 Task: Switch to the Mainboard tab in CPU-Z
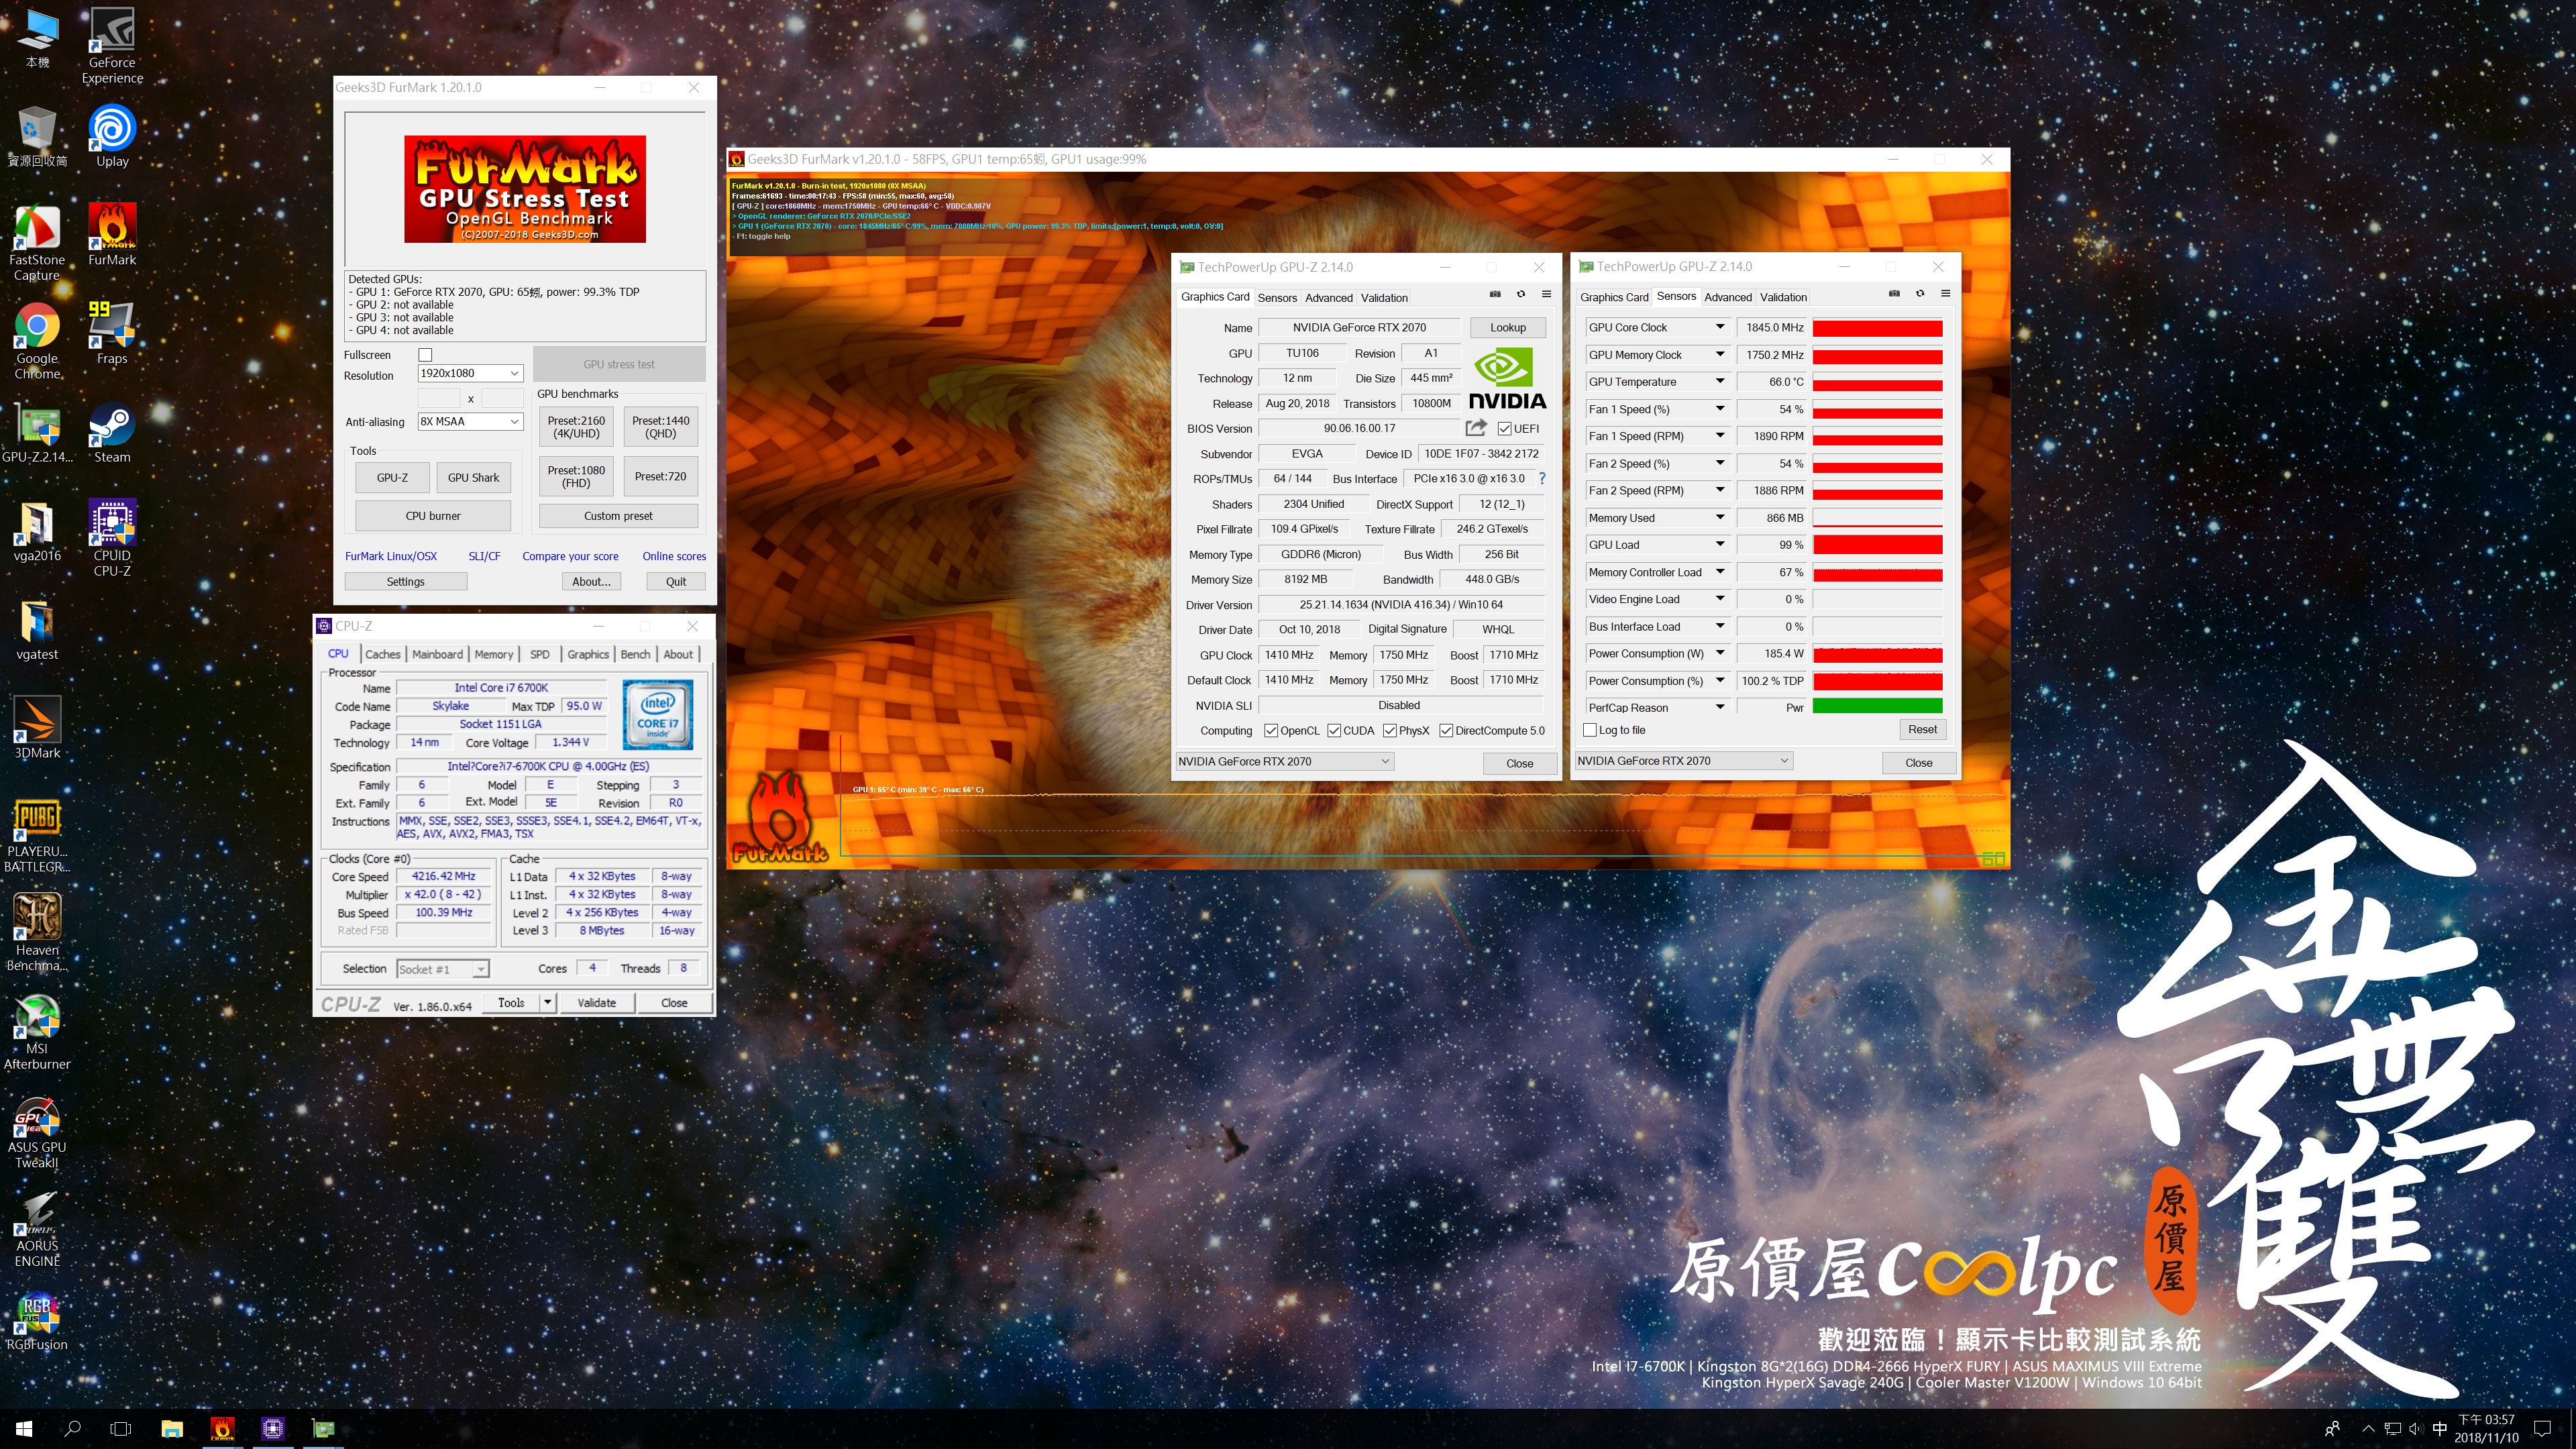(438, 654)
